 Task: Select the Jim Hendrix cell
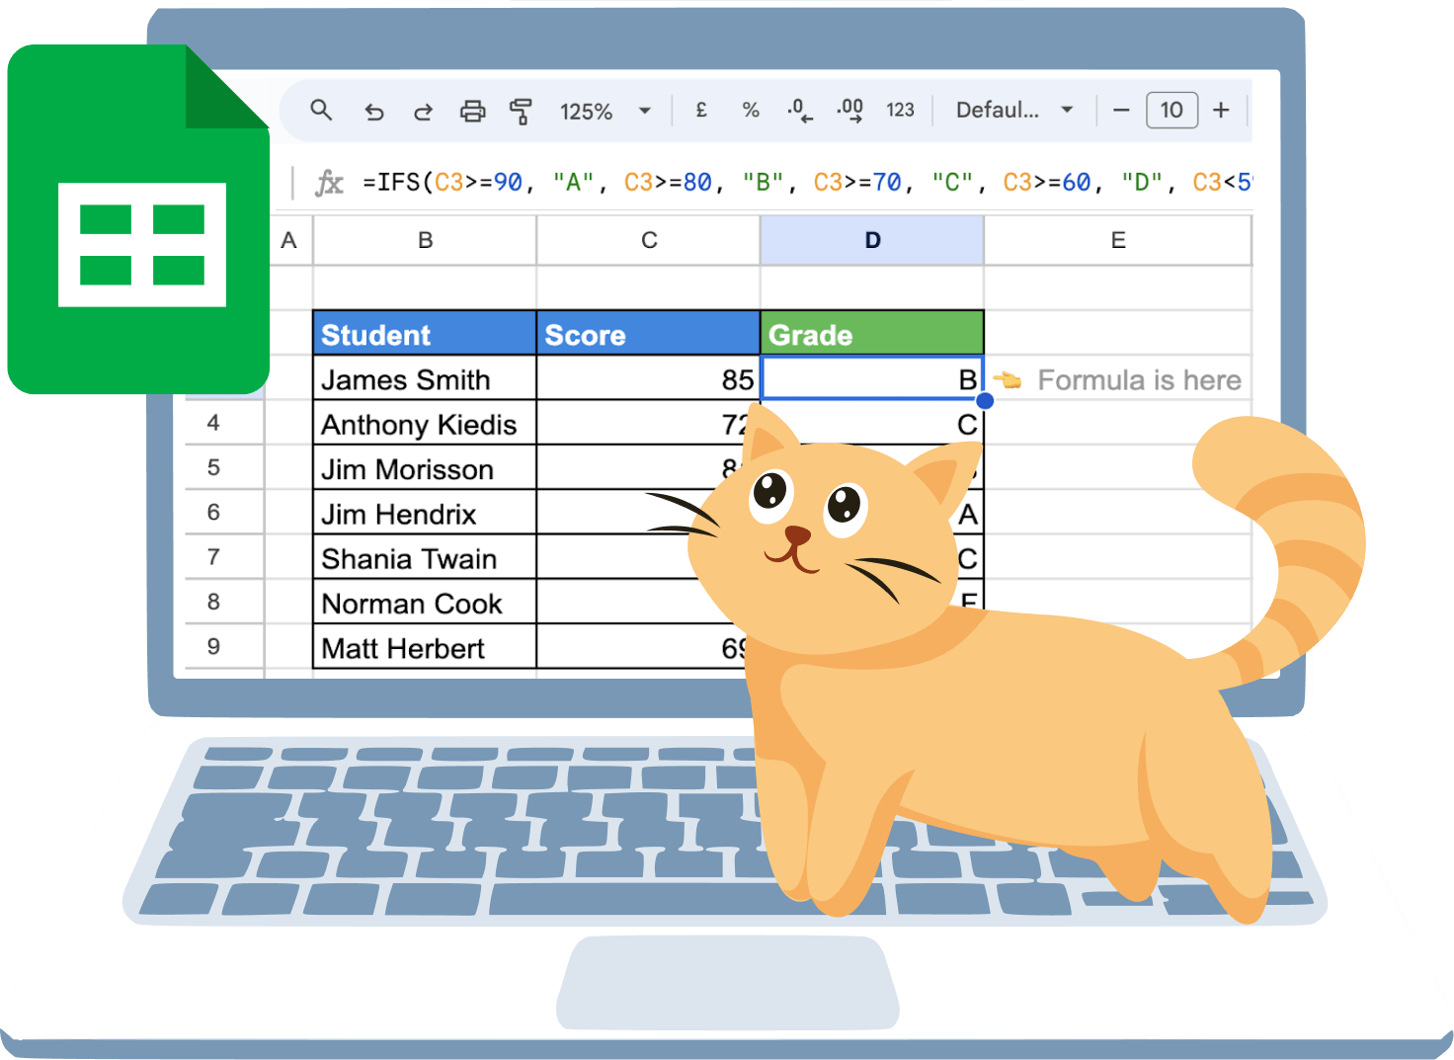coord(425,514)
